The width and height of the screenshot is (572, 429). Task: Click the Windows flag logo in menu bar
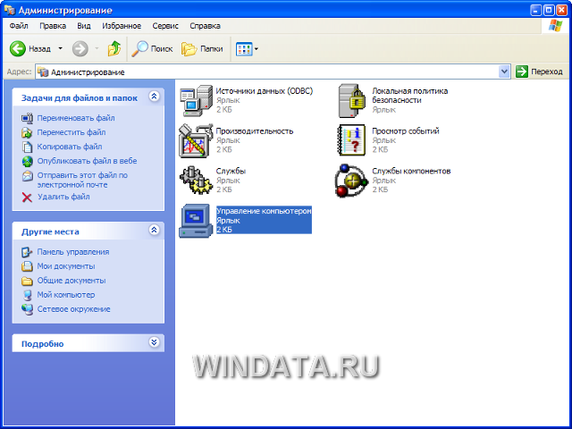point(555,26)
